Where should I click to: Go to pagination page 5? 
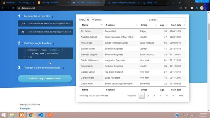167,96
